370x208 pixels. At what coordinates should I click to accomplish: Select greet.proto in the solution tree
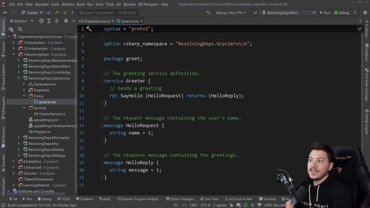point(47,102)
